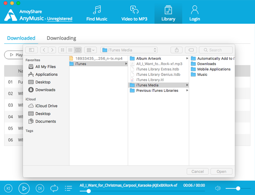Open the Login page

(195, 13)
